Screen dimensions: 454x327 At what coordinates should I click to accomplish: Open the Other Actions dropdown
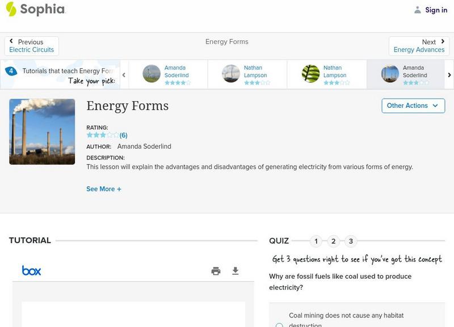tap(413, 106)
